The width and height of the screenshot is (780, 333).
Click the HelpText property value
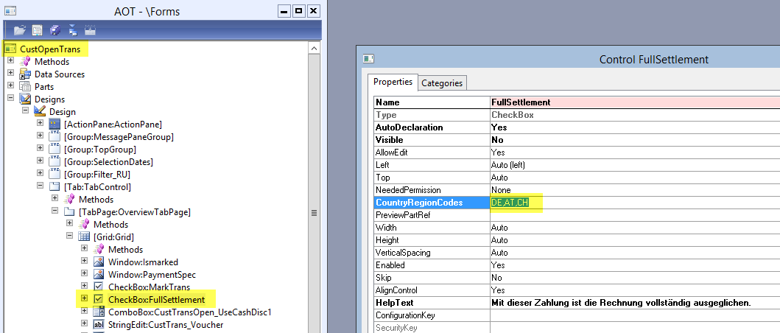[x=633, y=303]
